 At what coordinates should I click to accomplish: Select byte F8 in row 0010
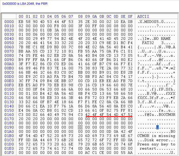(x=56, y=26)
